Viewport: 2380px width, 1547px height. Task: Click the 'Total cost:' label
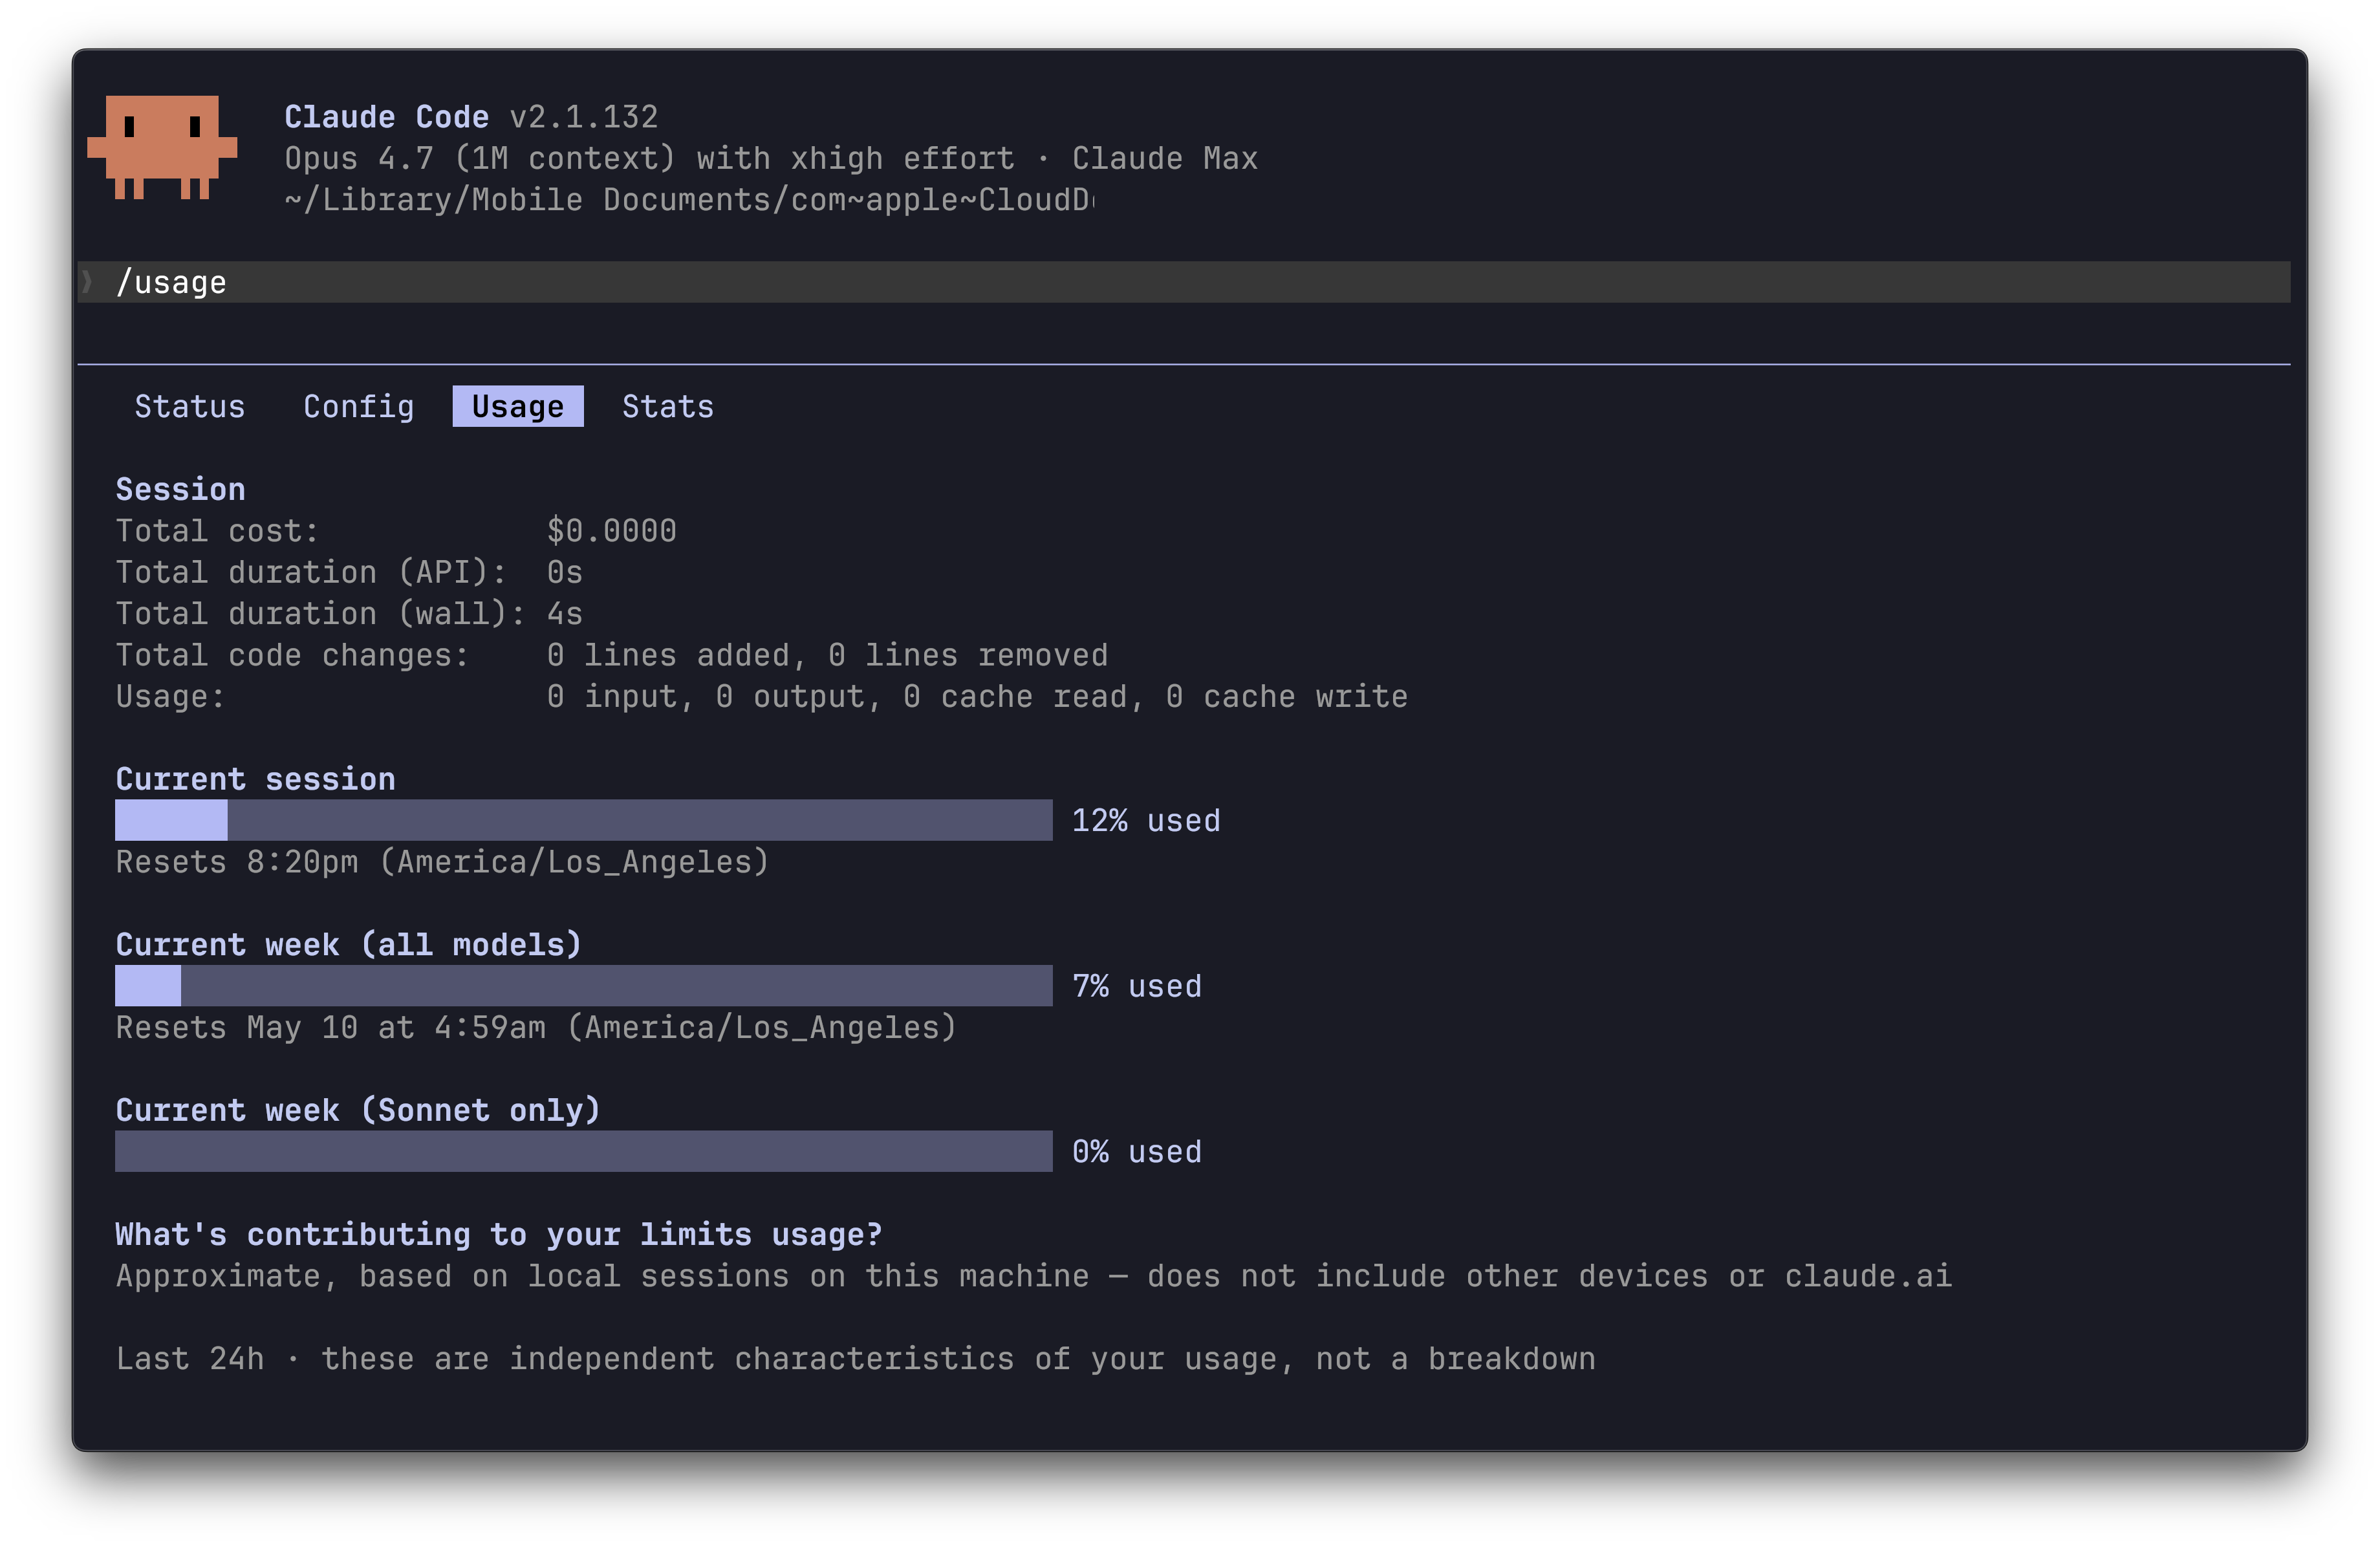(x=218, y=531)
